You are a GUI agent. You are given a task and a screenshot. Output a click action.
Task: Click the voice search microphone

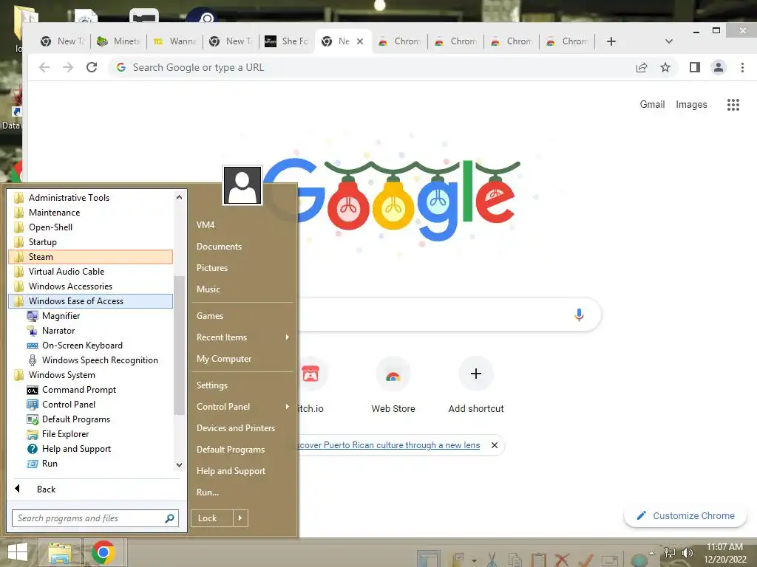pos(579,315)
